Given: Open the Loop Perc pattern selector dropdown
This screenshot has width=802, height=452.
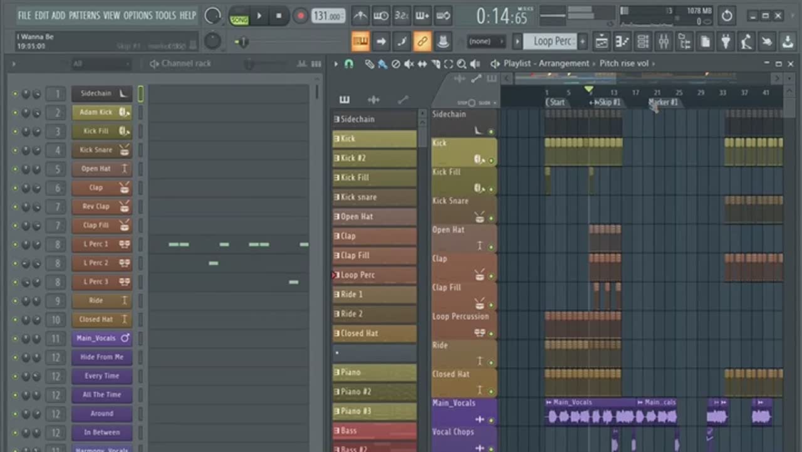Looking at the screenshot, I should click(x=552, y=42).
